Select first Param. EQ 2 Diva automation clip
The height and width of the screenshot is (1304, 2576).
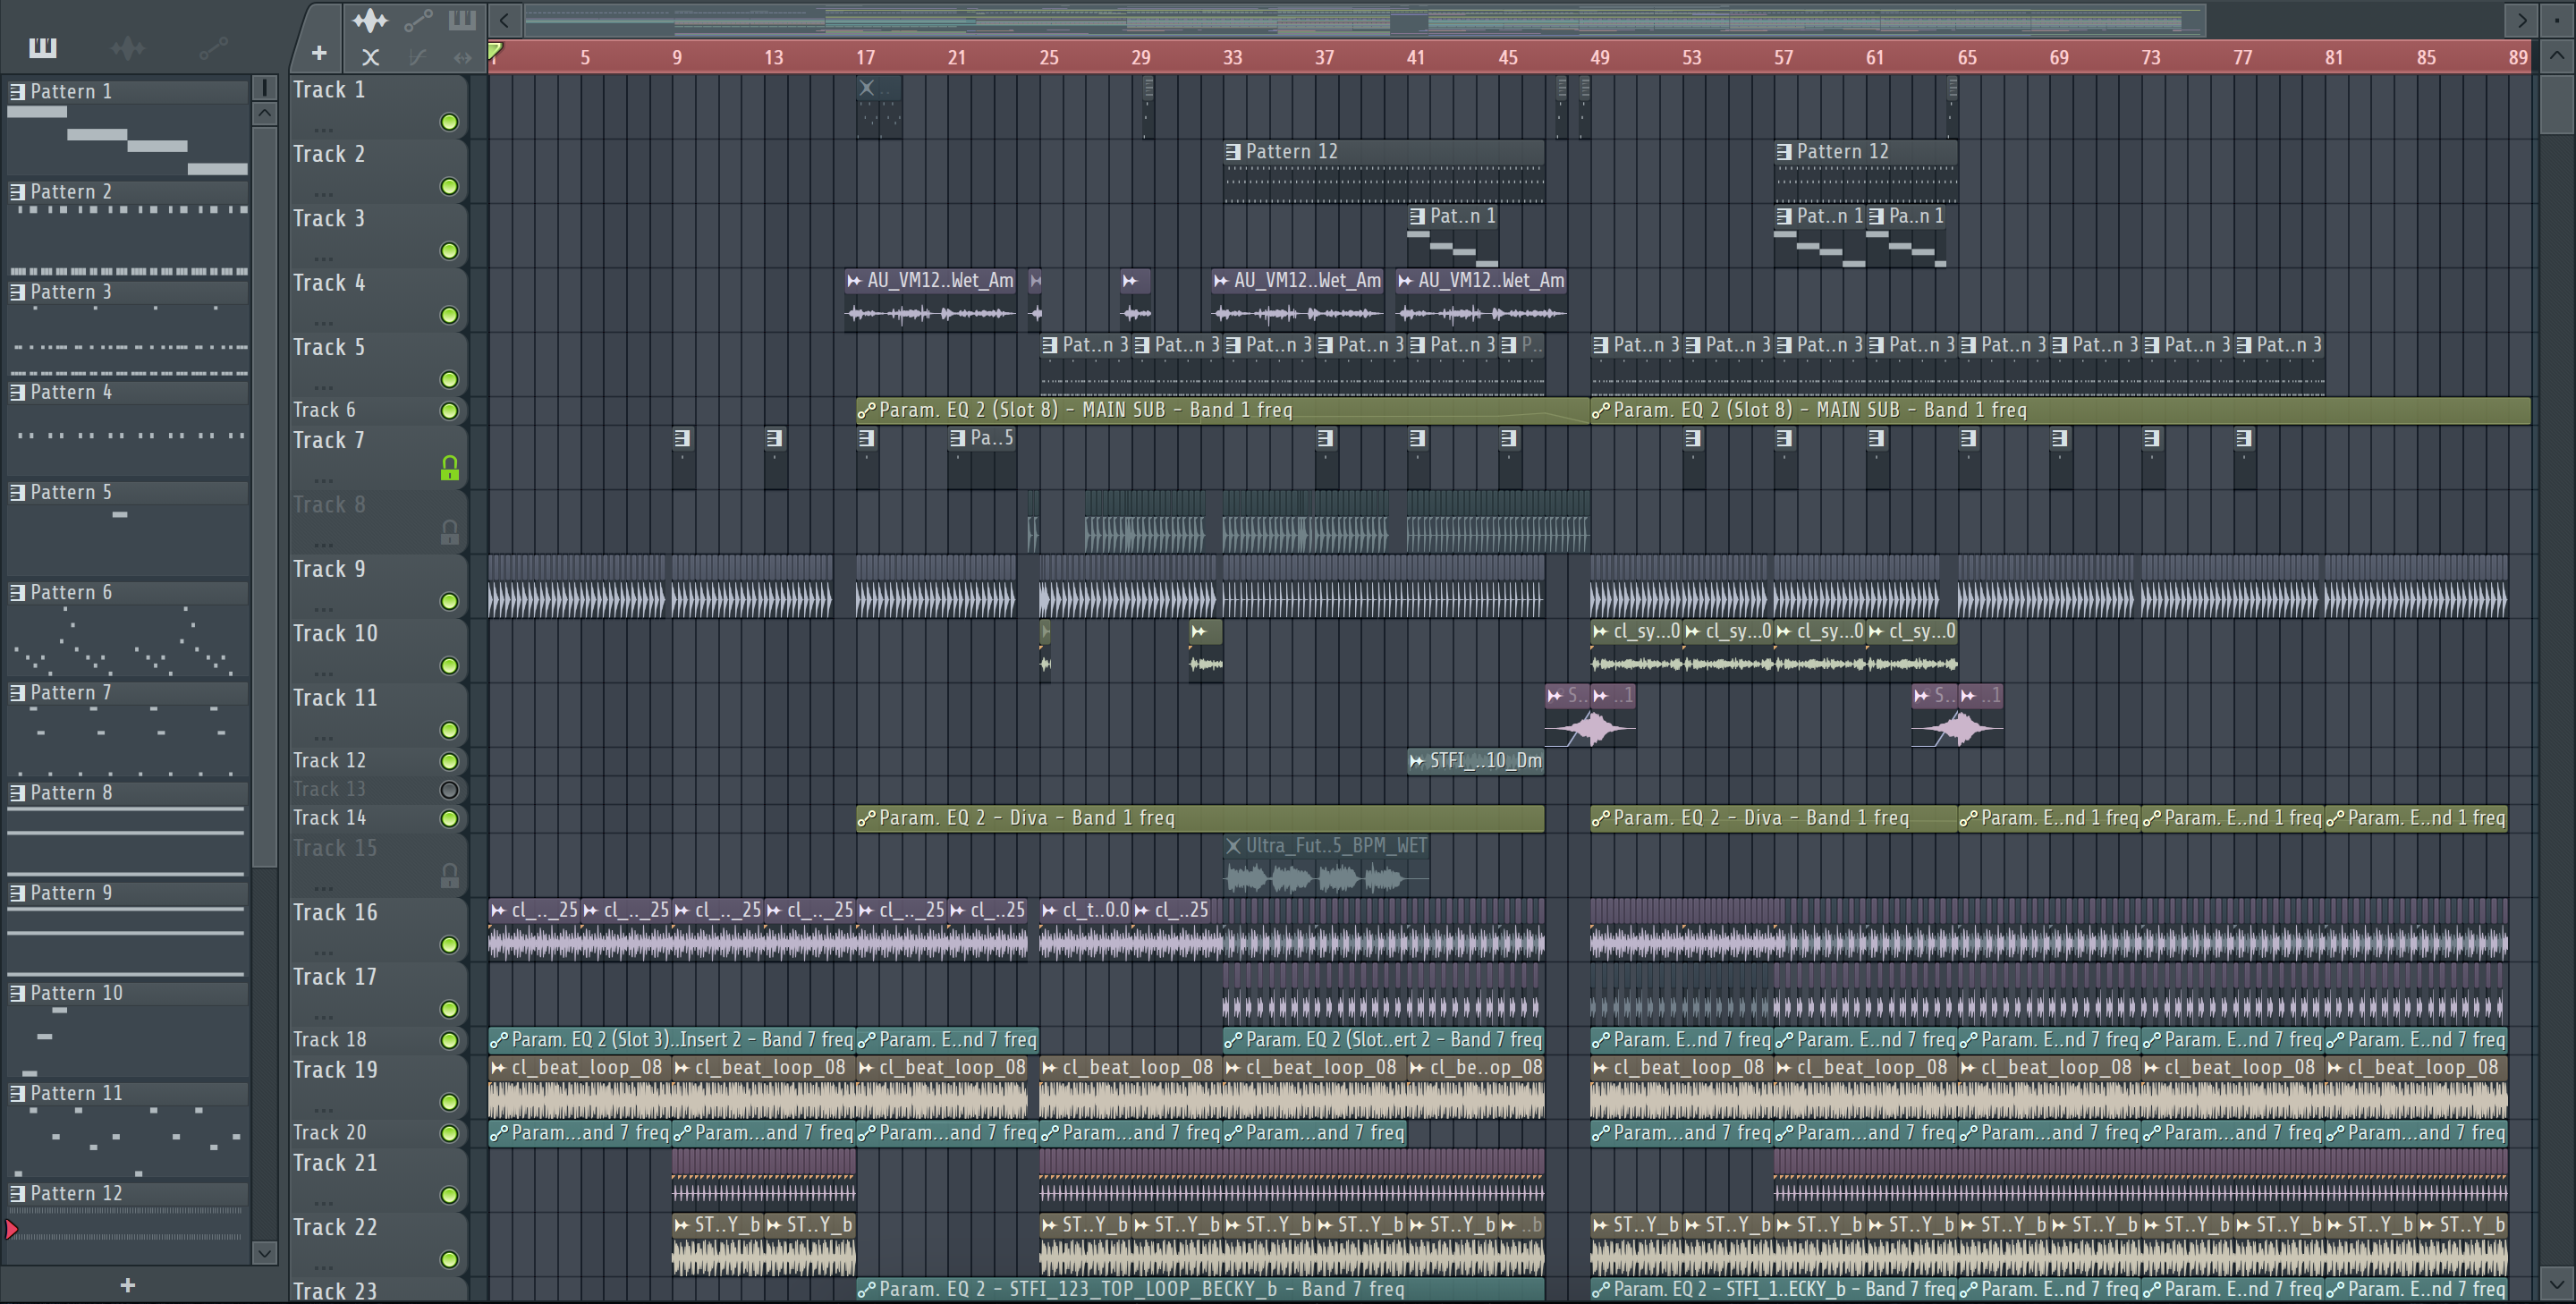[1200, 818]
